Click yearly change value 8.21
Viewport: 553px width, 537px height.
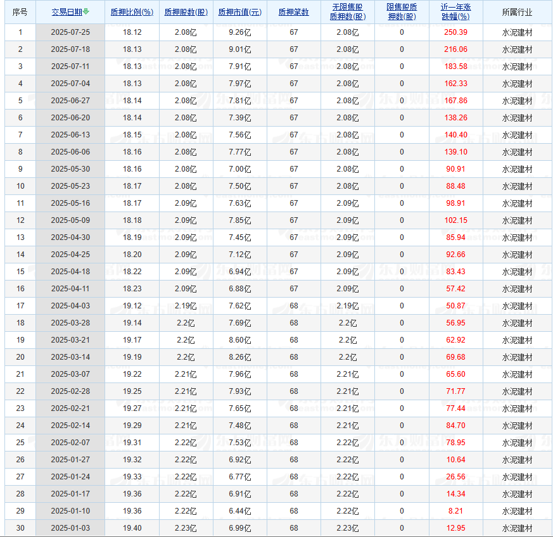click(x=455, y=511)
